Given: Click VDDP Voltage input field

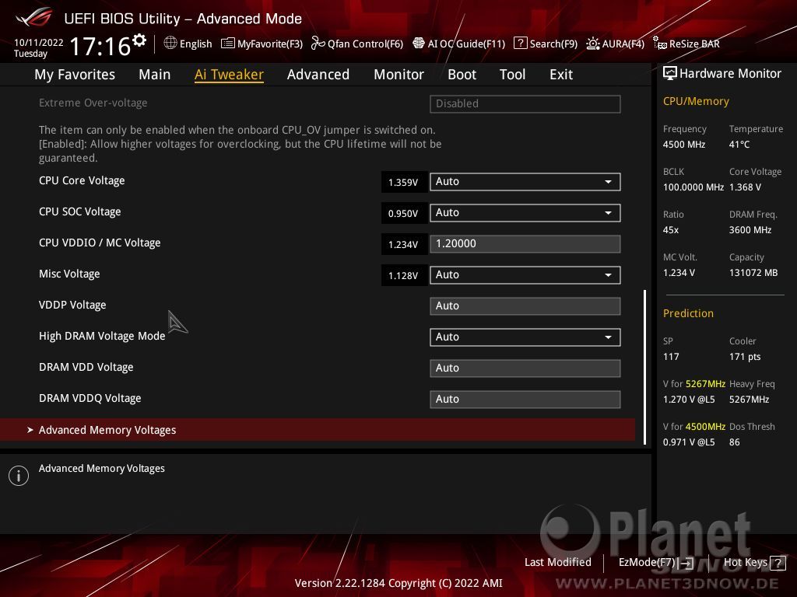Looking at the screenshot, I should click(x=525, y=306).
